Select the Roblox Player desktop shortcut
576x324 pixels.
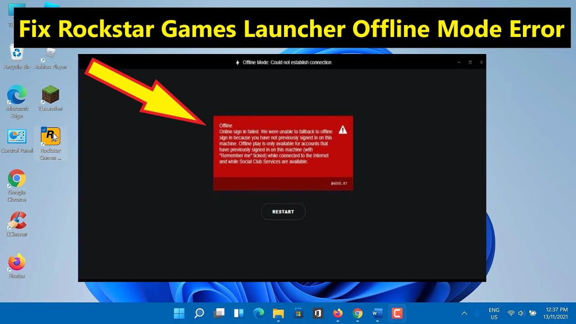[x=50, y=58]
